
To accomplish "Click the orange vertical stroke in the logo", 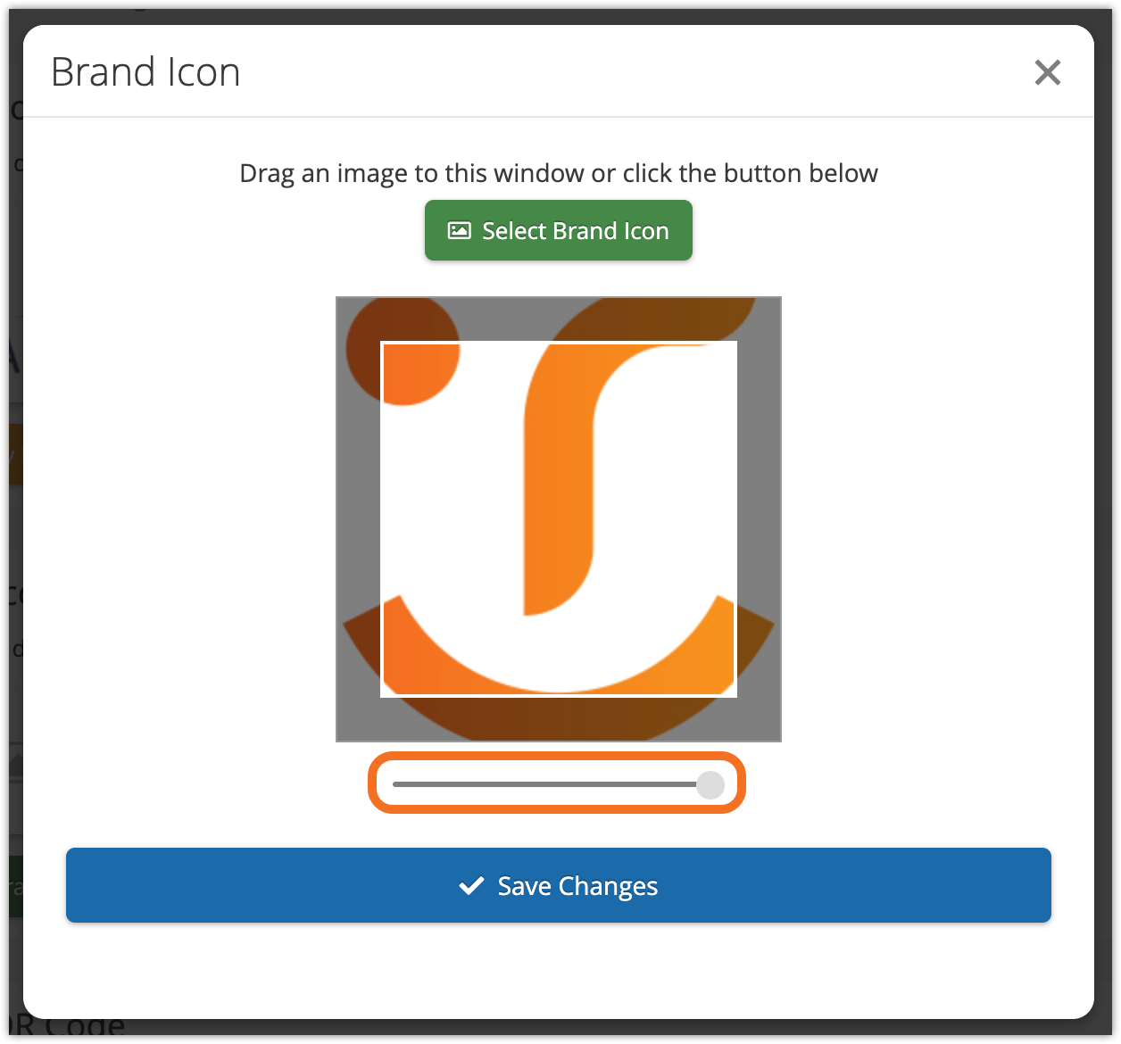I will tap(558, 500).
